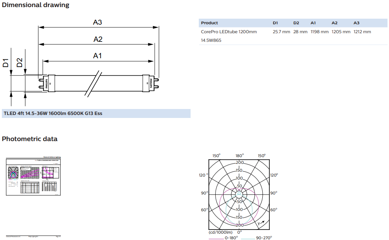Click the '0-180°' magenta legend entry
Screen dimensions: 389x240
(223, 238)
